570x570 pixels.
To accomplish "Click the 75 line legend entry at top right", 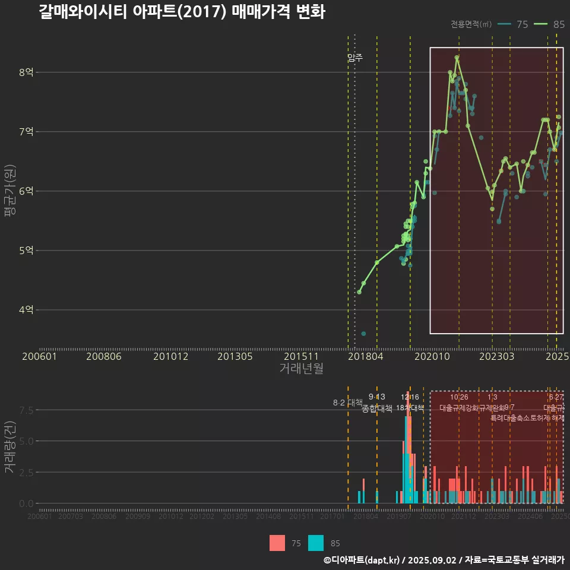I will [x=512, y=24].
